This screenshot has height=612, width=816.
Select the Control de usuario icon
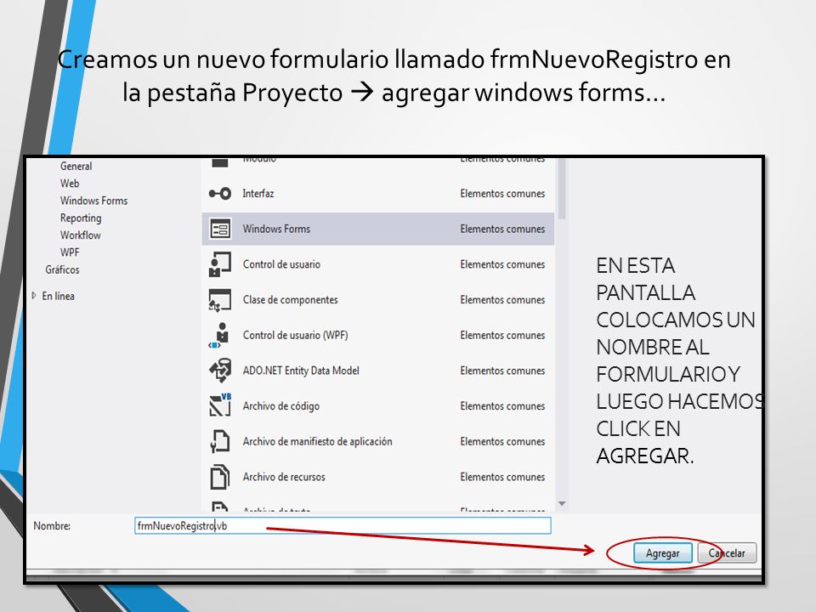[219, 264]
